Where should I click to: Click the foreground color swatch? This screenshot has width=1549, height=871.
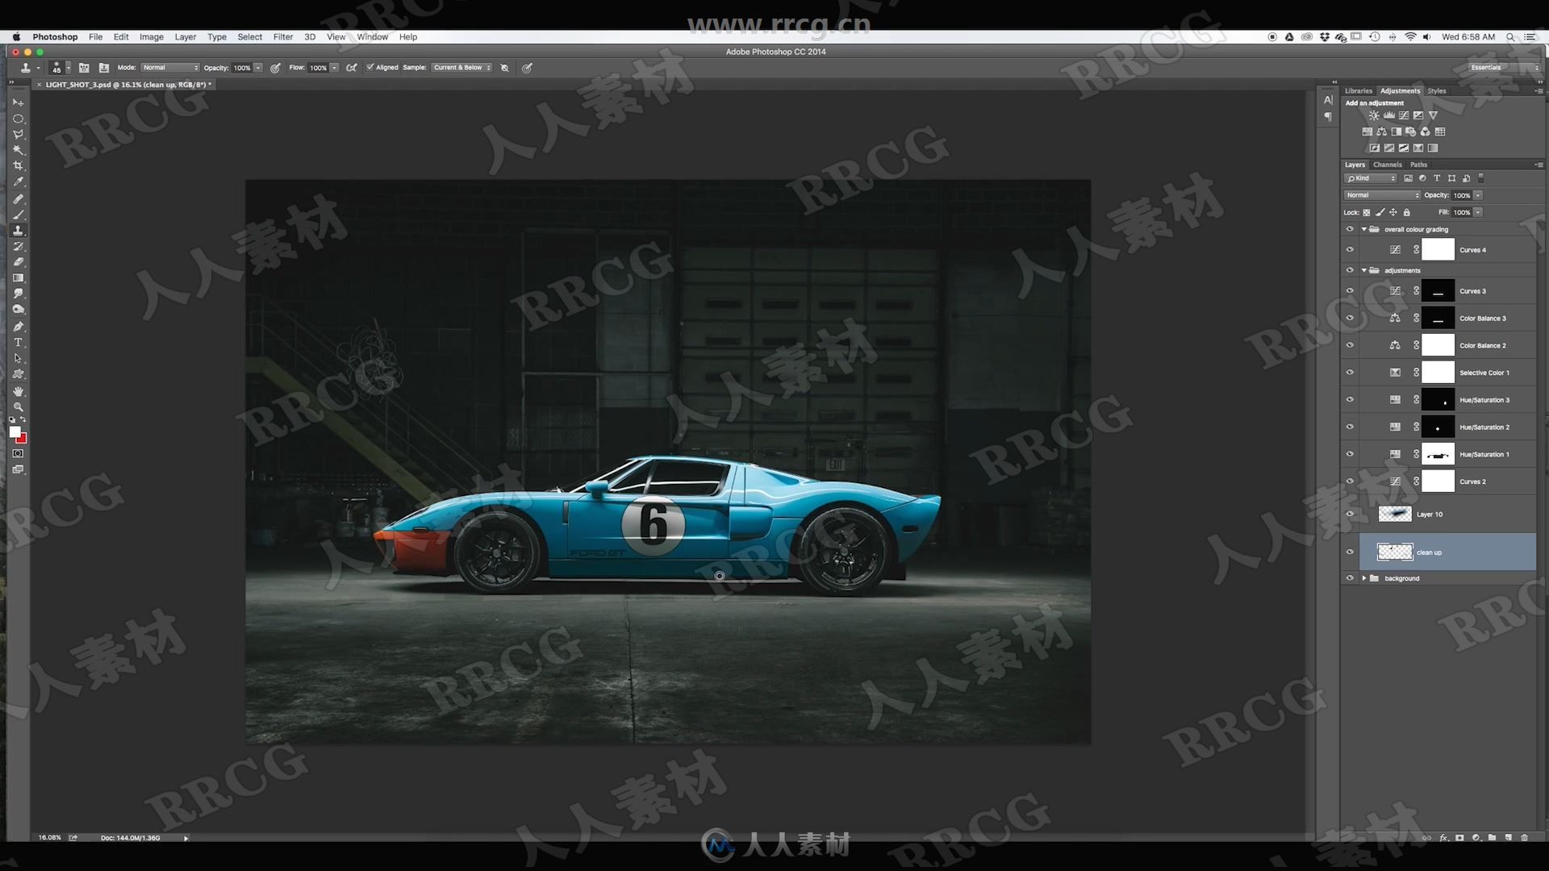[15, 433]
